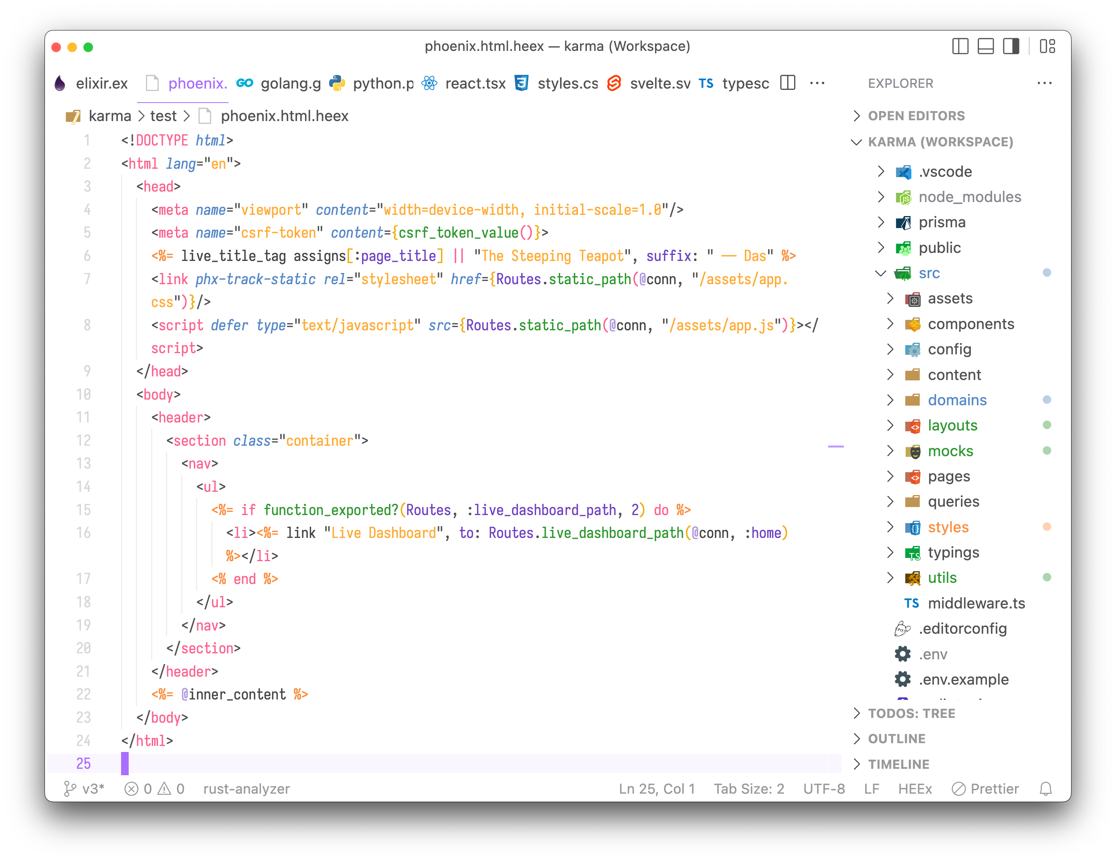Toggle primary side bar layout icon
The image size is (1116, 861).
pyautogui.click(x=960, y=46)
